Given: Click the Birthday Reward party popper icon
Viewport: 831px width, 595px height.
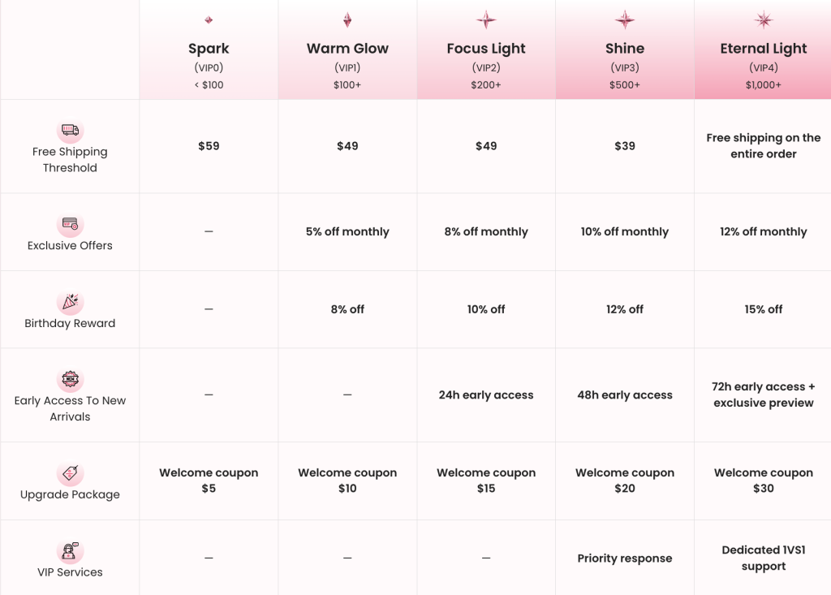Looking at the screenshot, I should point(70,302).
